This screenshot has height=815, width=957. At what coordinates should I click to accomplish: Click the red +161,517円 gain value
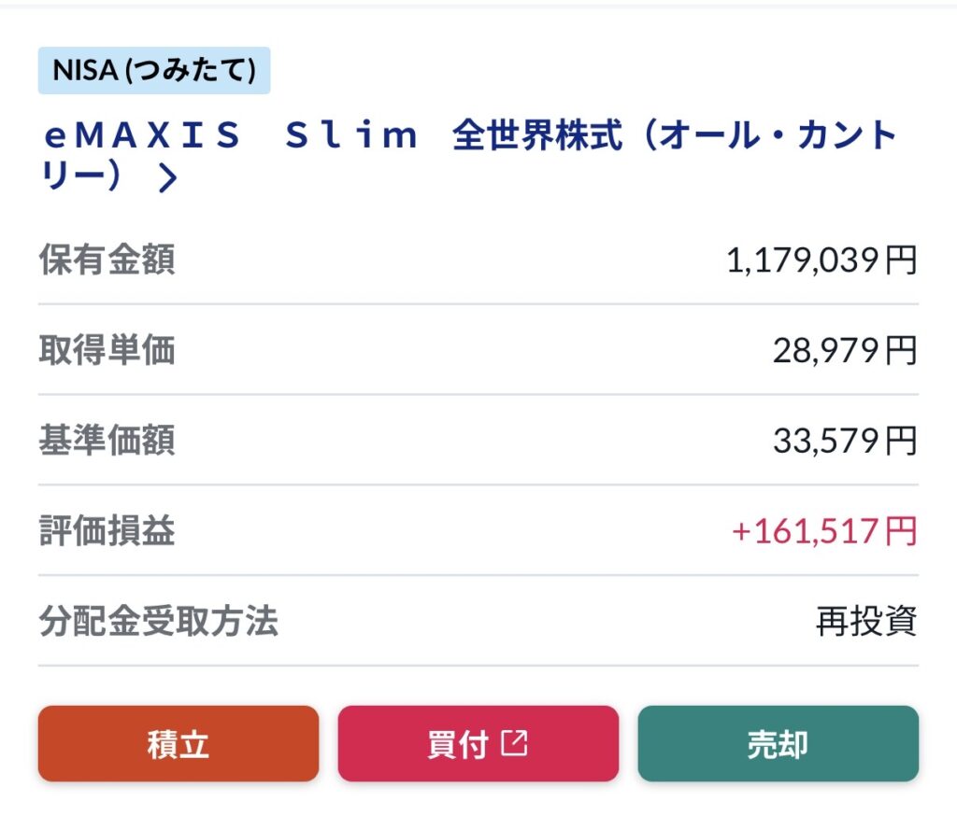[x=823, y=531]
